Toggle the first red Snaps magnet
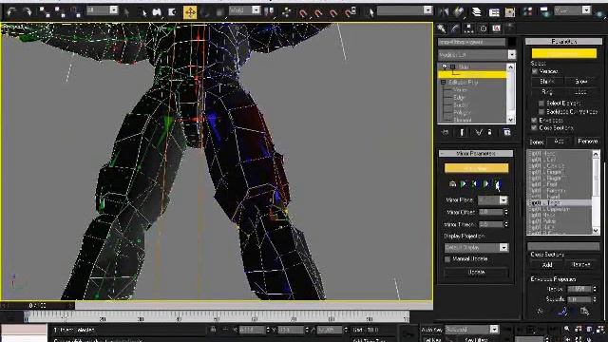 [303, 12]
